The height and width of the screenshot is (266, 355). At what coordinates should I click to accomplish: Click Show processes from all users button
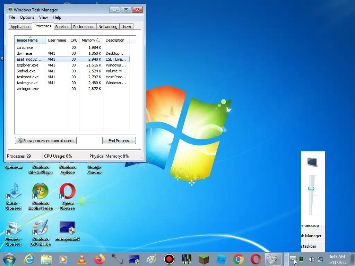pyautogui.click(x=46, y=141)
